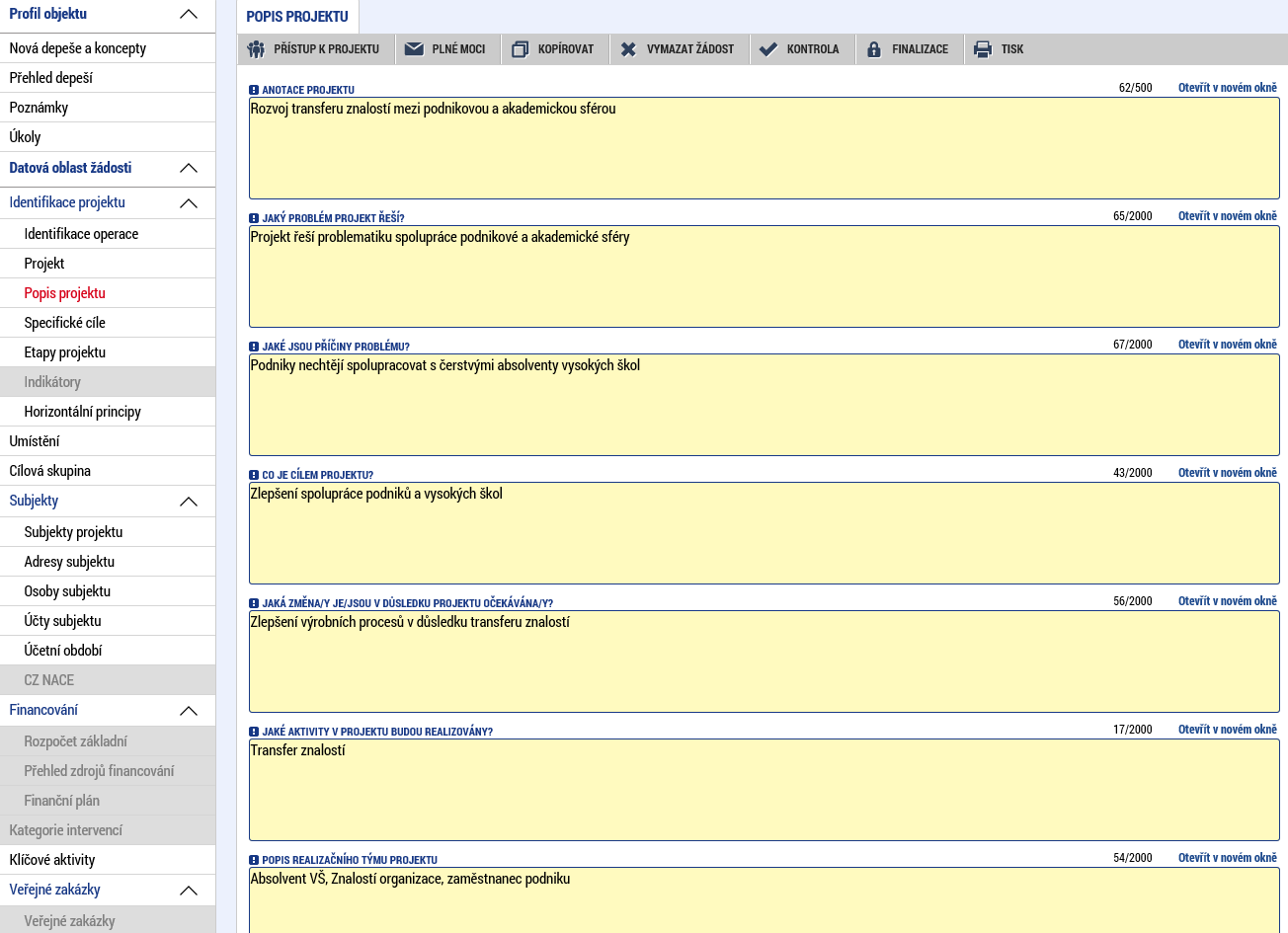Click the info icon beside Co je cílem projektu
This screenshot has height=933, width=1288.
coord(254,475)
